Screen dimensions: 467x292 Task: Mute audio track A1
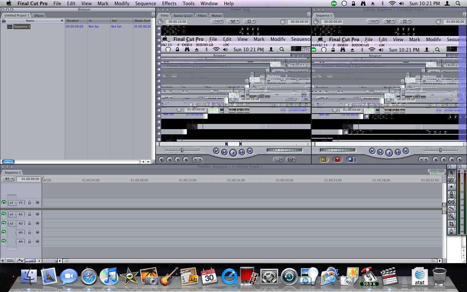pyautogui.click(x=4, y=214)
